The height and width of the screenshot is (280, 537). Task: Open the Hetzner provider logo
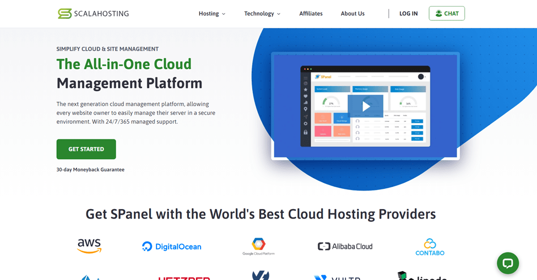[x=184, y=277]
